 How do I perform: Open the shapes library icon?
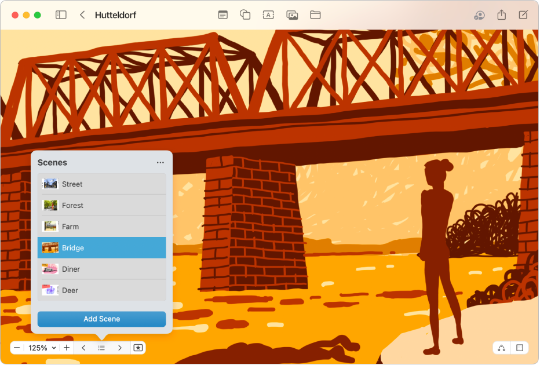click(245, 15)
